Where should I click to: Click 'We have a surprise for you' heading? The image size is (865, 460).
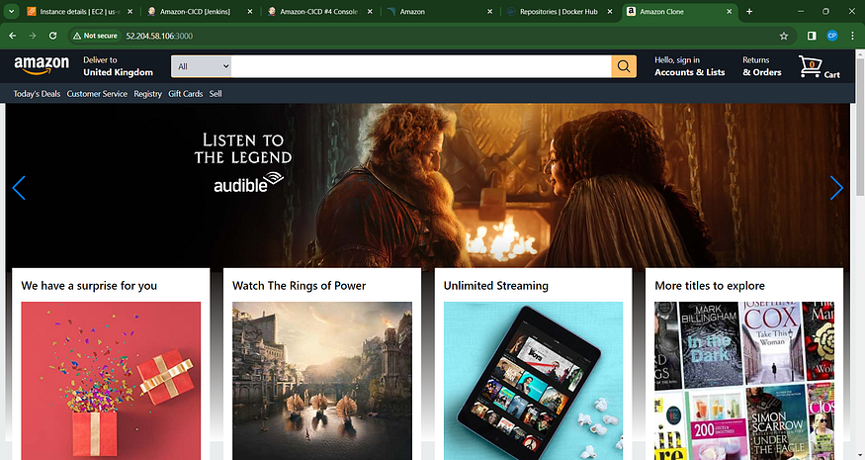89,286
